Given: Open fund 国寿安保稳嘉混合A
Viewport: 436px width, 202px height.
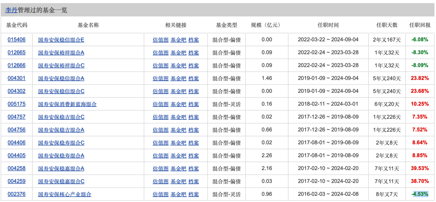Looking at the screenshot, I should 61,169.
